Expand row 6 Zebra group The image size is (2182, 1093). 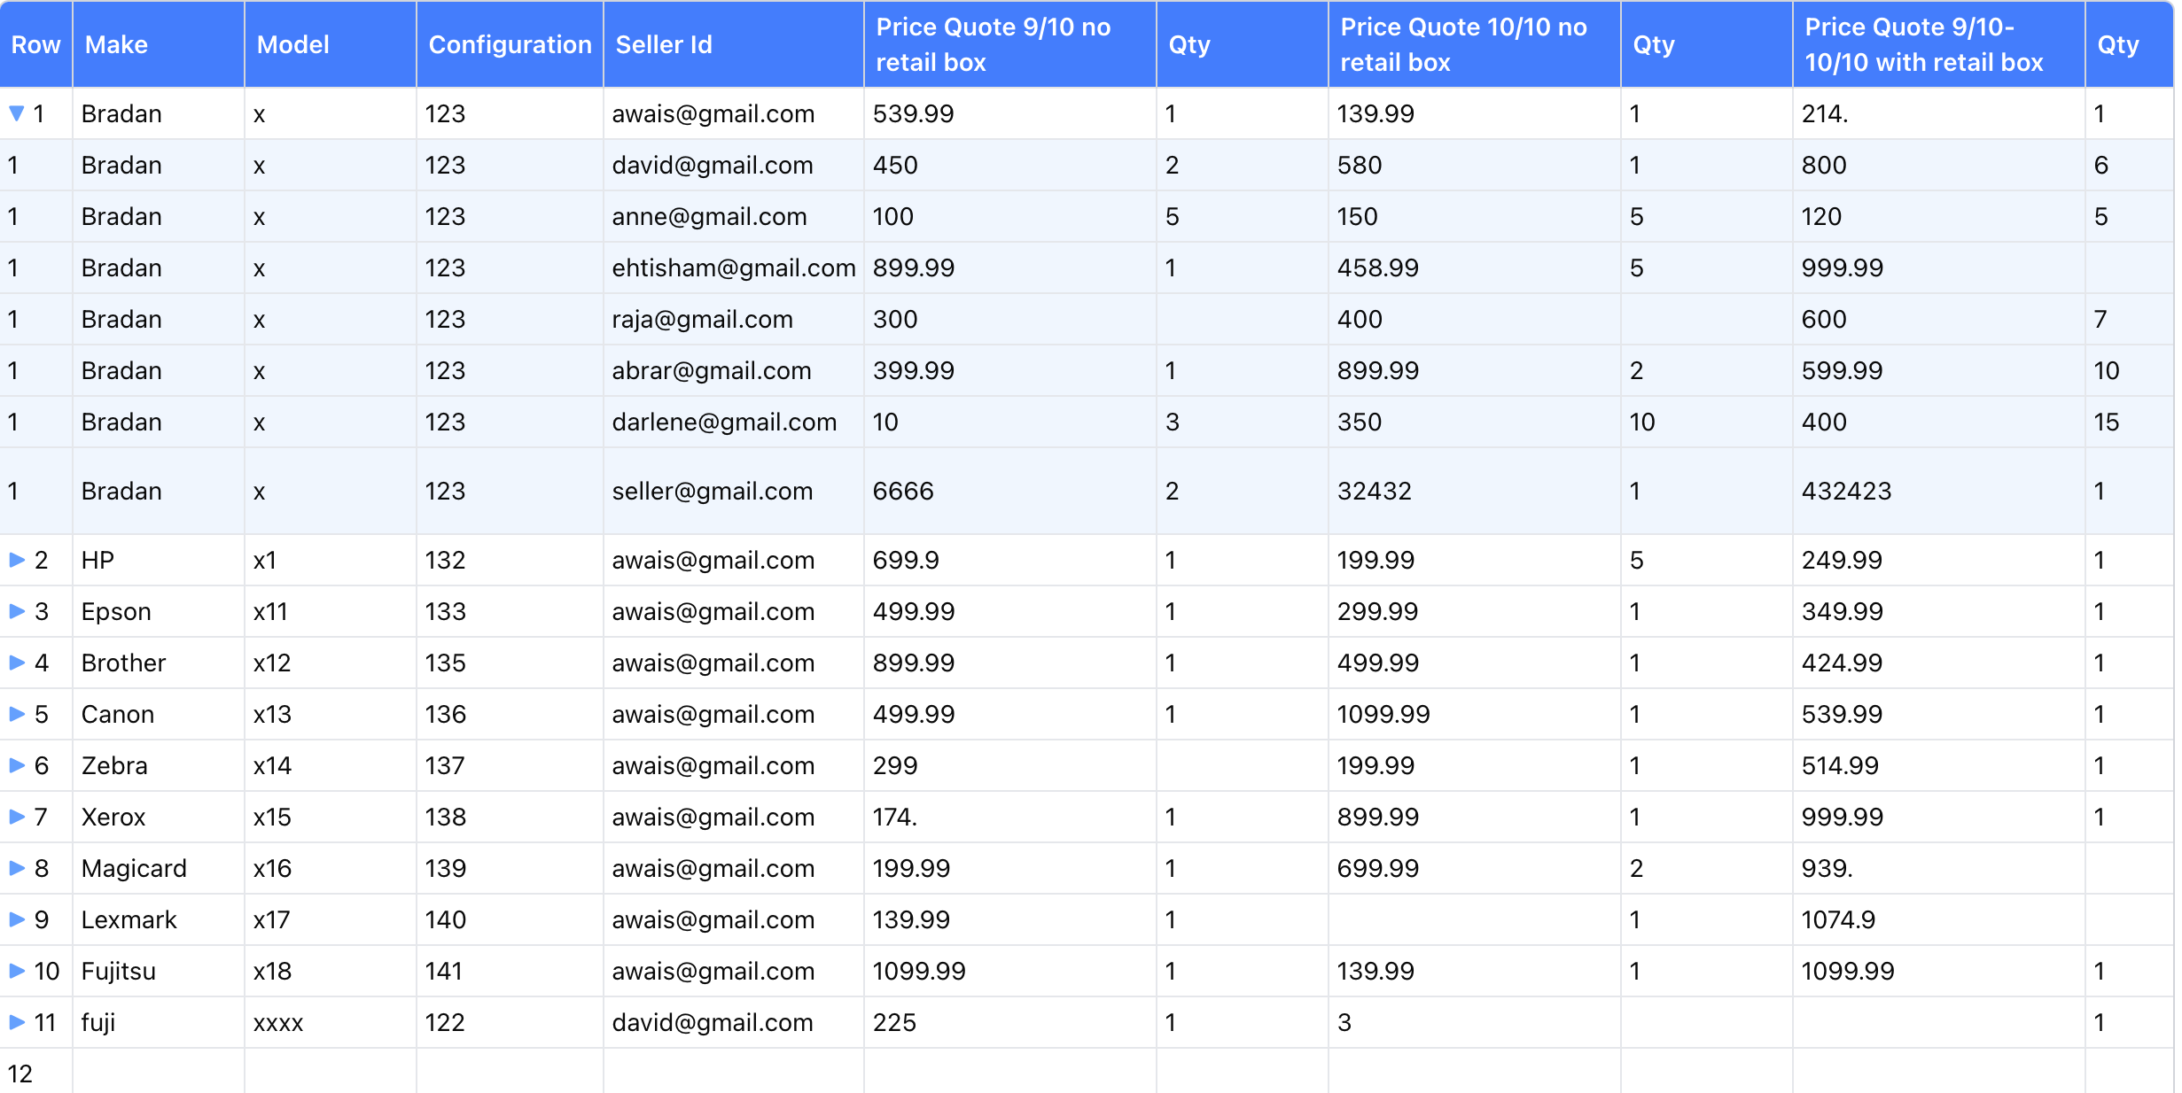coord(17,765)
